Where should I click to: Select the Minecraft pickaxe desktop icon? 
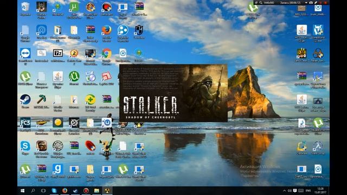tap(41, 100)
